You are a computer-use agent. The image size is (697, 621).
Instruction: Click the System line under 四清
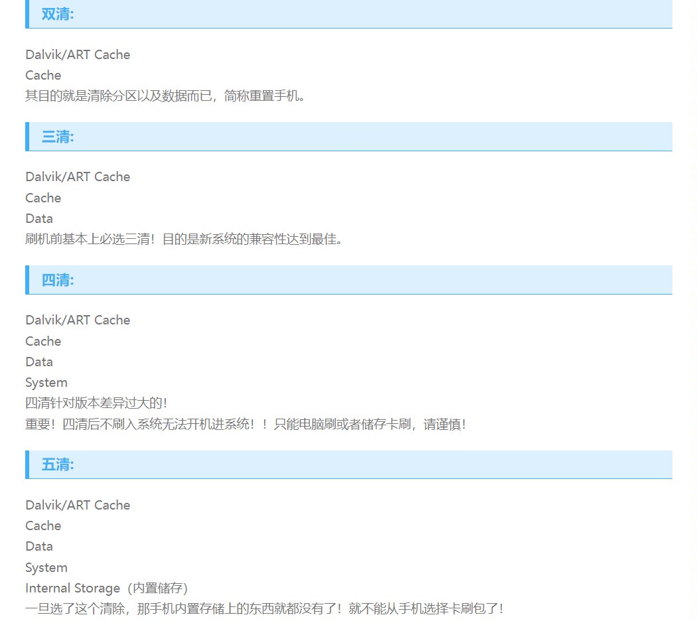(x=46, y=383)
